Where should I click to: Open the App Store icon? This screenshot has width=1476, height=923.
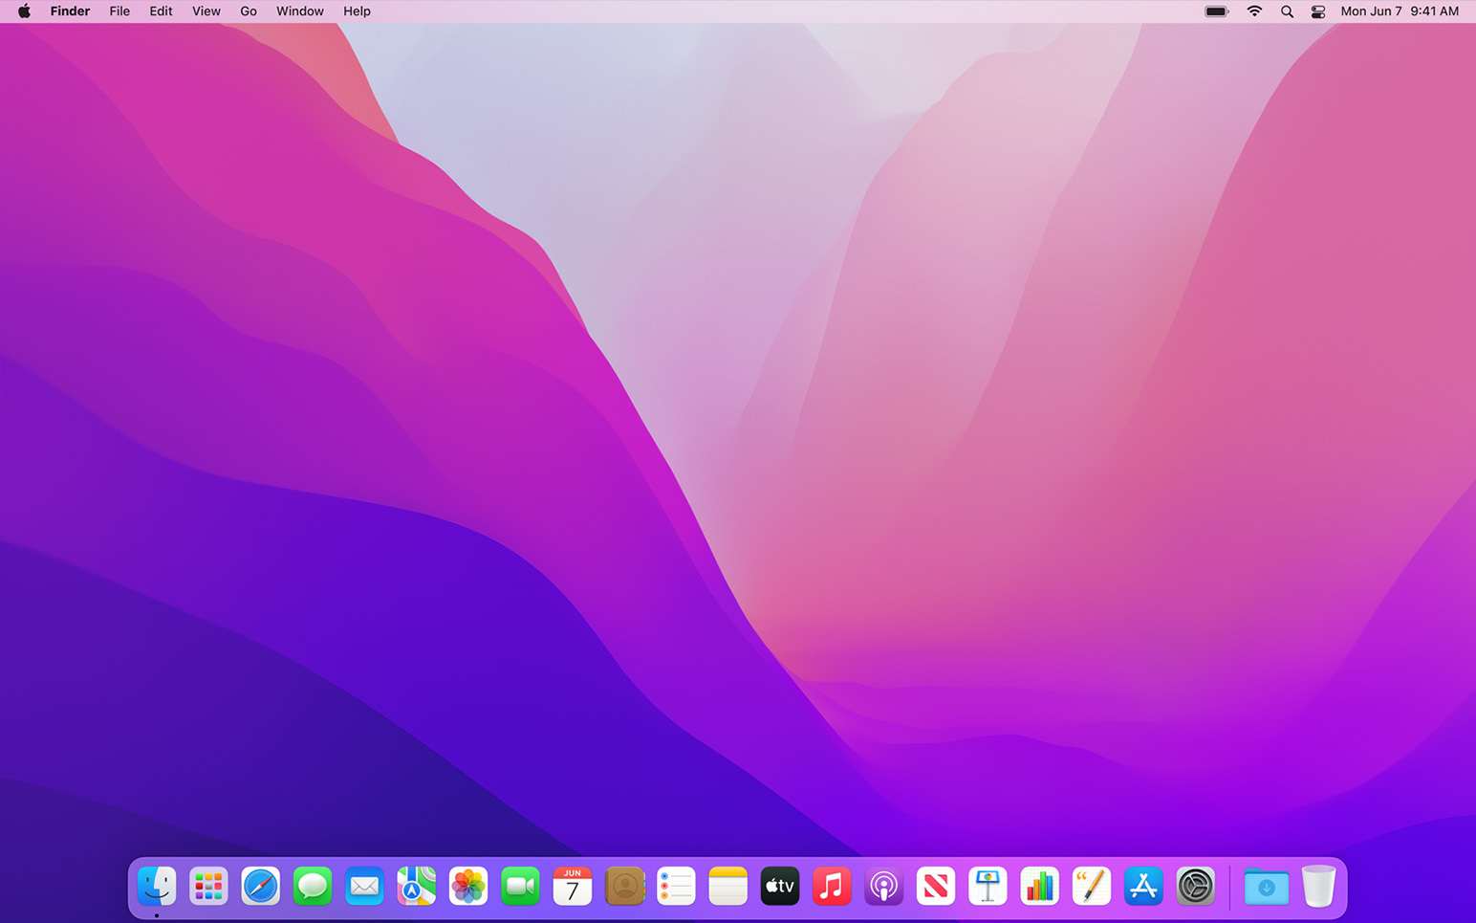1143,887
